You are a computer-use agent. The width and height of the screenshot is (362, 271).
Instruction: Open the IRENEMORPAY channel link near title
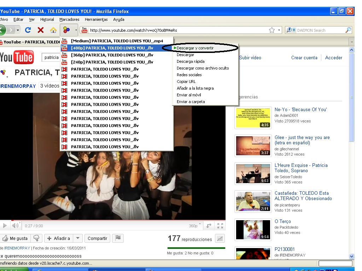18,86
